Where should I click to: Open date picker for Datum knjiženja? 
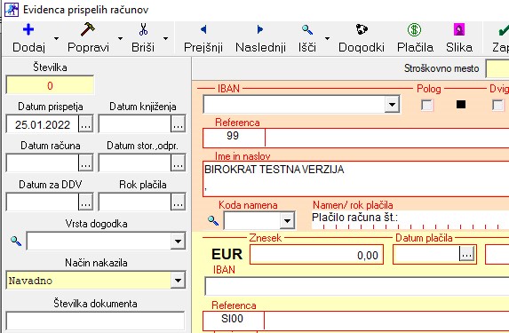click(x=178, y=123)
